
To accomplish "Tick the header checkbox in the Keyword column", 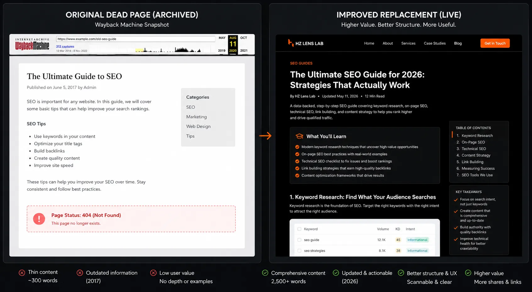I will point(299,229).
